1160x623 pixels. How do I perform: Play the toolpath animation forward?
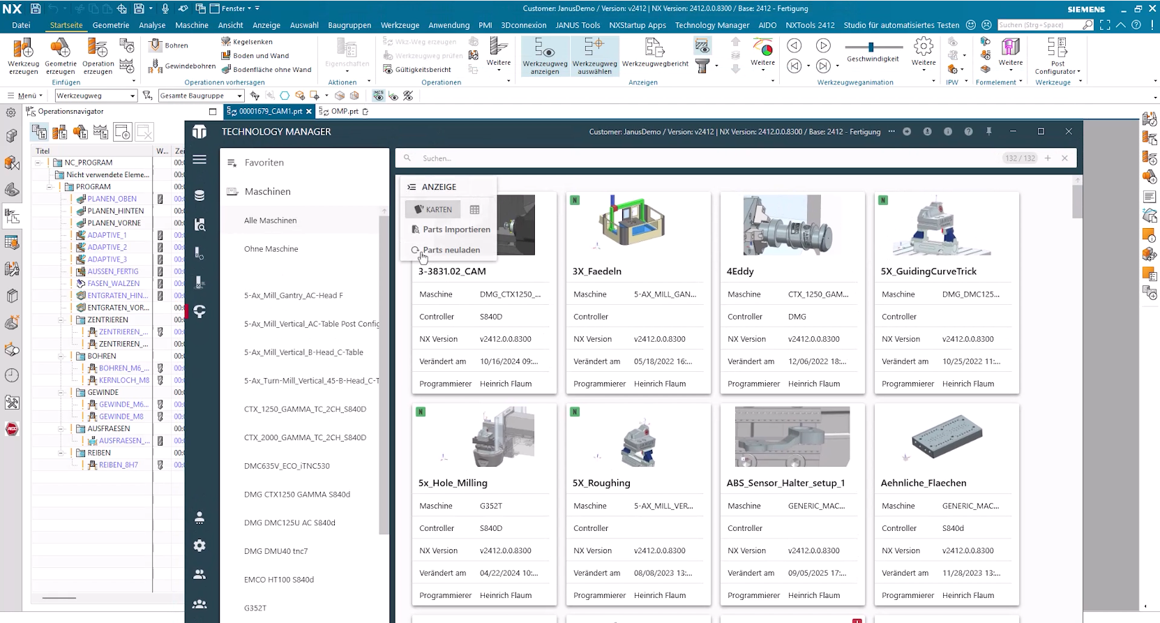point(824,45)
